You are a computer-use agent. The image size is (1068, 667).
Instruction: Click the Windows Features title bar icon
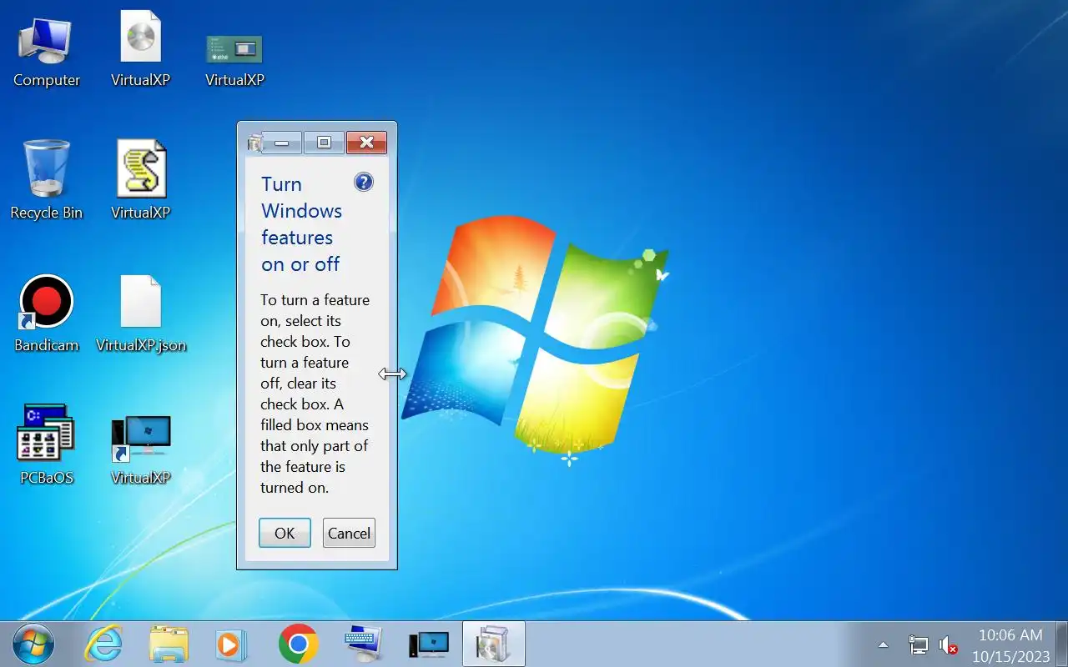[x=254, y=143]
